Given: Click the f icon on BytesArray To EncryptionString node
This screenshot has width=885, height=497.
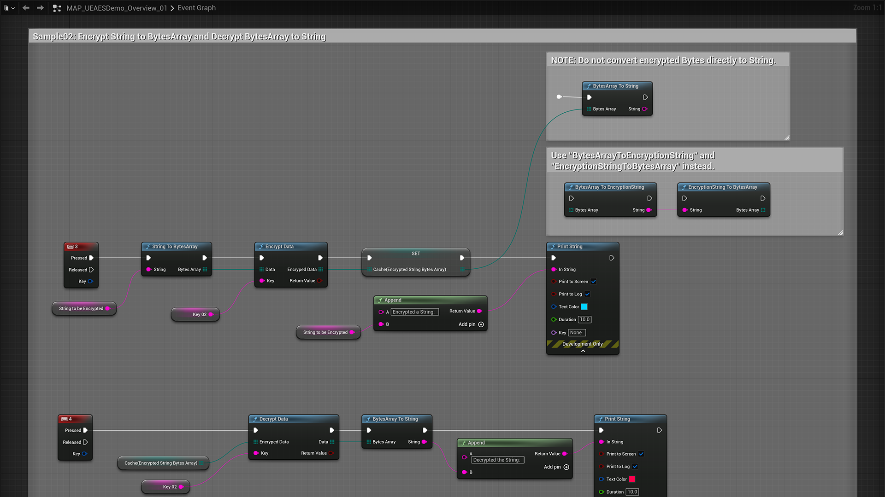Looking at the screenshot, I should [x=571, y=187].
